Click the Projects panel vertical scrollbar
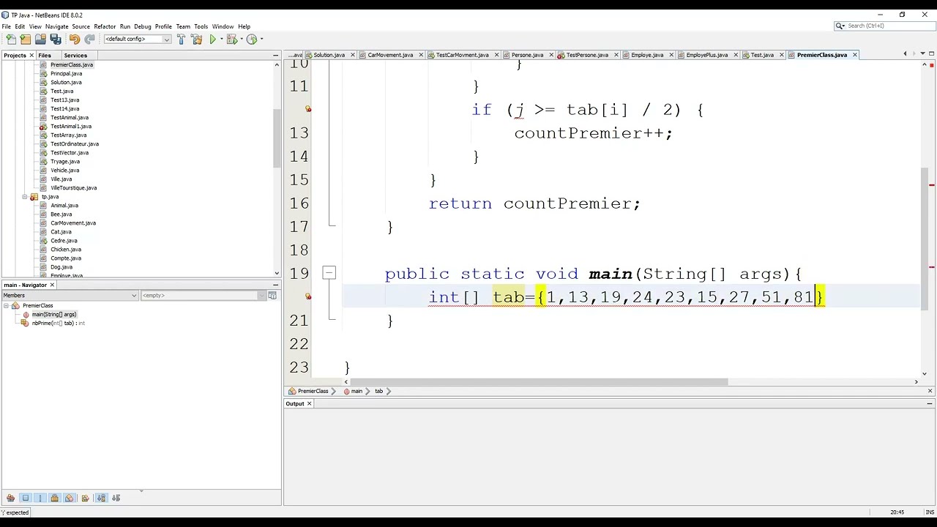937x527 pixels. coord(276,139)
